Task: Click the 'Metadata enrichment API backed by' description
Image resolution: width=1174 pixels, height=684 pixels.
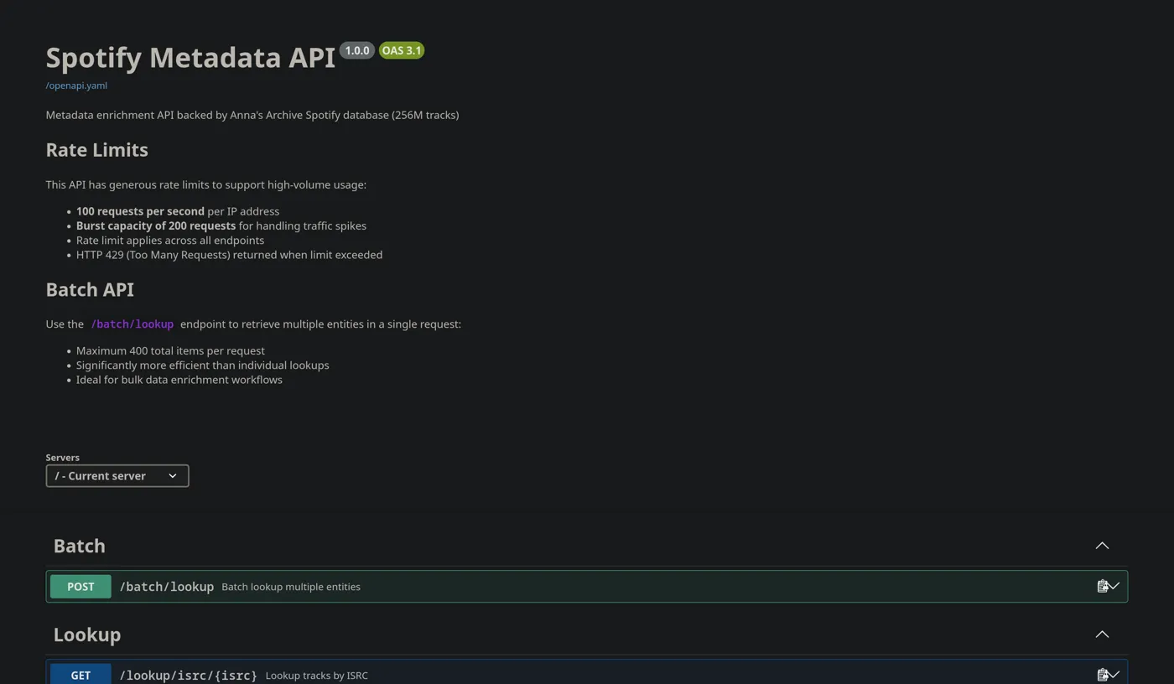Action: (x=252, y=115)
